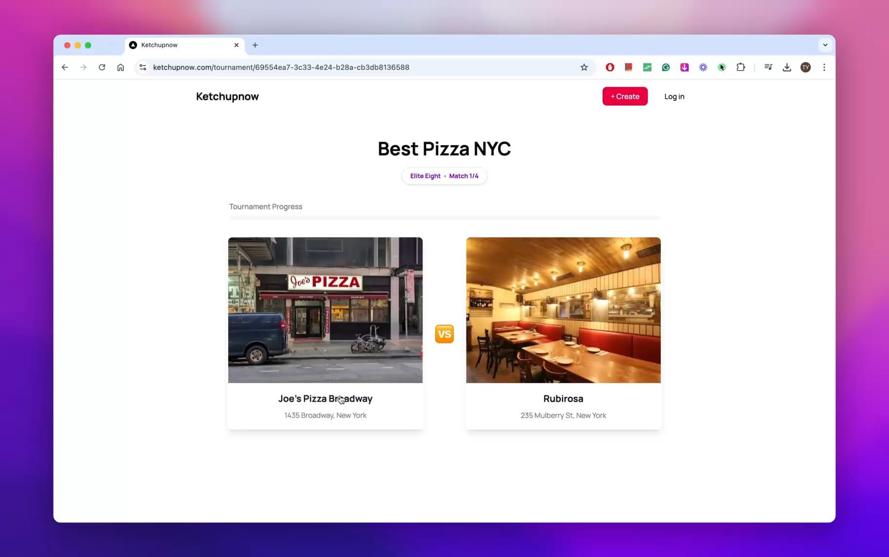Click the + Create button

pyautogui.click(x=625, y=96)
